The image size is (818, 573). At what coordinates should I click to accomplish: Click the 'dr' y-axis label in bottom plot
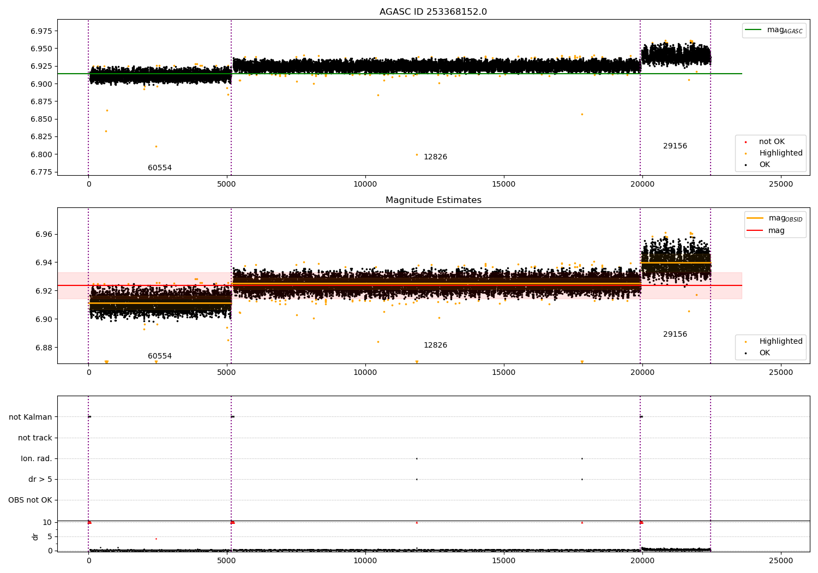35,536
